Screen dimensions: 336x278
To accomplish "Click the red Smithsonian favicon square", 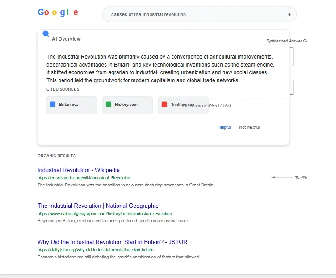I will (164, 105).
